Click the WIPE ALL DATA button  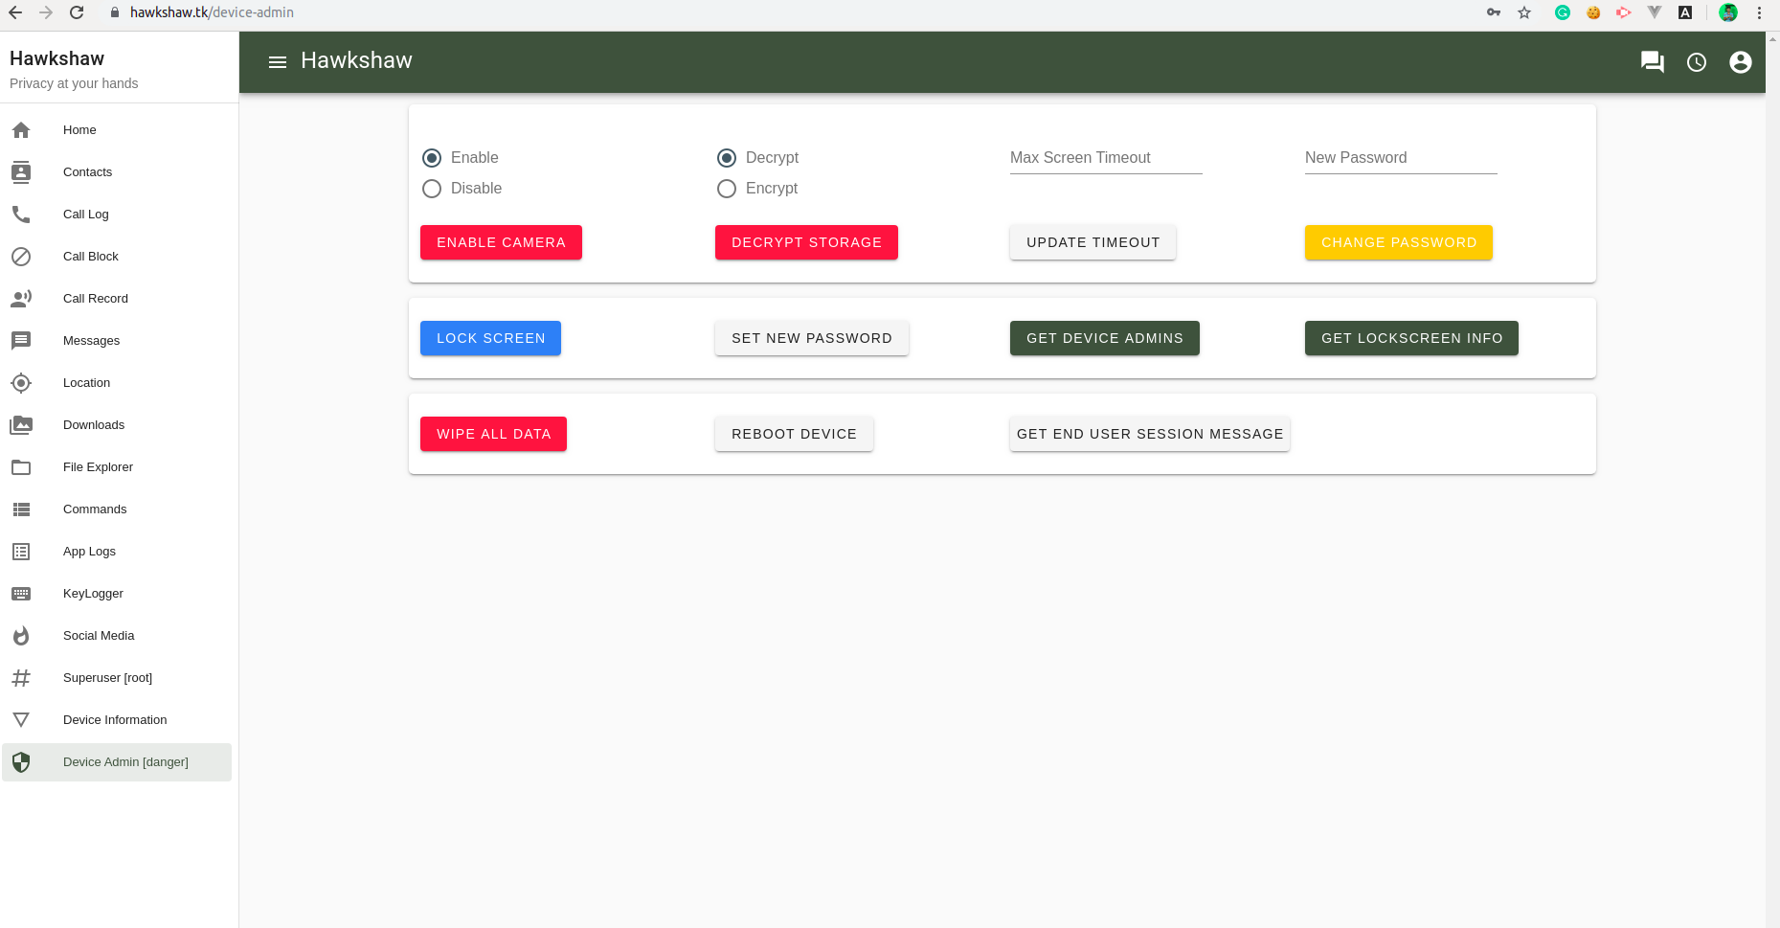(493, 434)
